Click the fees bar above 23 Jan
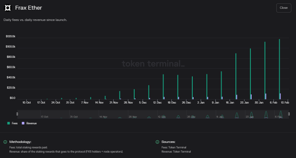This screenshot has width=296, height=158. pyautogui.click(x=250, y=74)
